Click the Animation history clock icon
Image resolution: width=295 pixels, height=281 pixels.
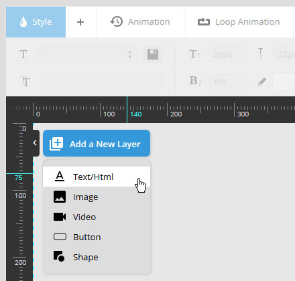pyautogui.click(x=117, y=21)
